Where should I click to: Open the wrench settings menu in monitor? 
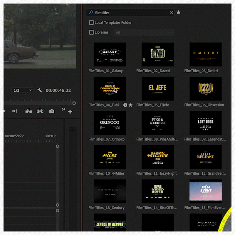coord(40,90)
